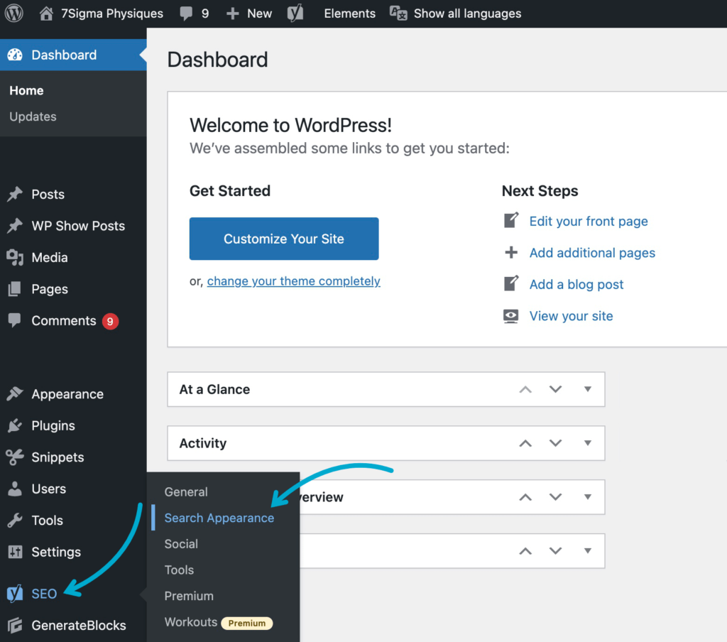The width and height of the screenshot is (727, 642).
Task: Click the translation icon beside Show all languages
Action: 398,13
